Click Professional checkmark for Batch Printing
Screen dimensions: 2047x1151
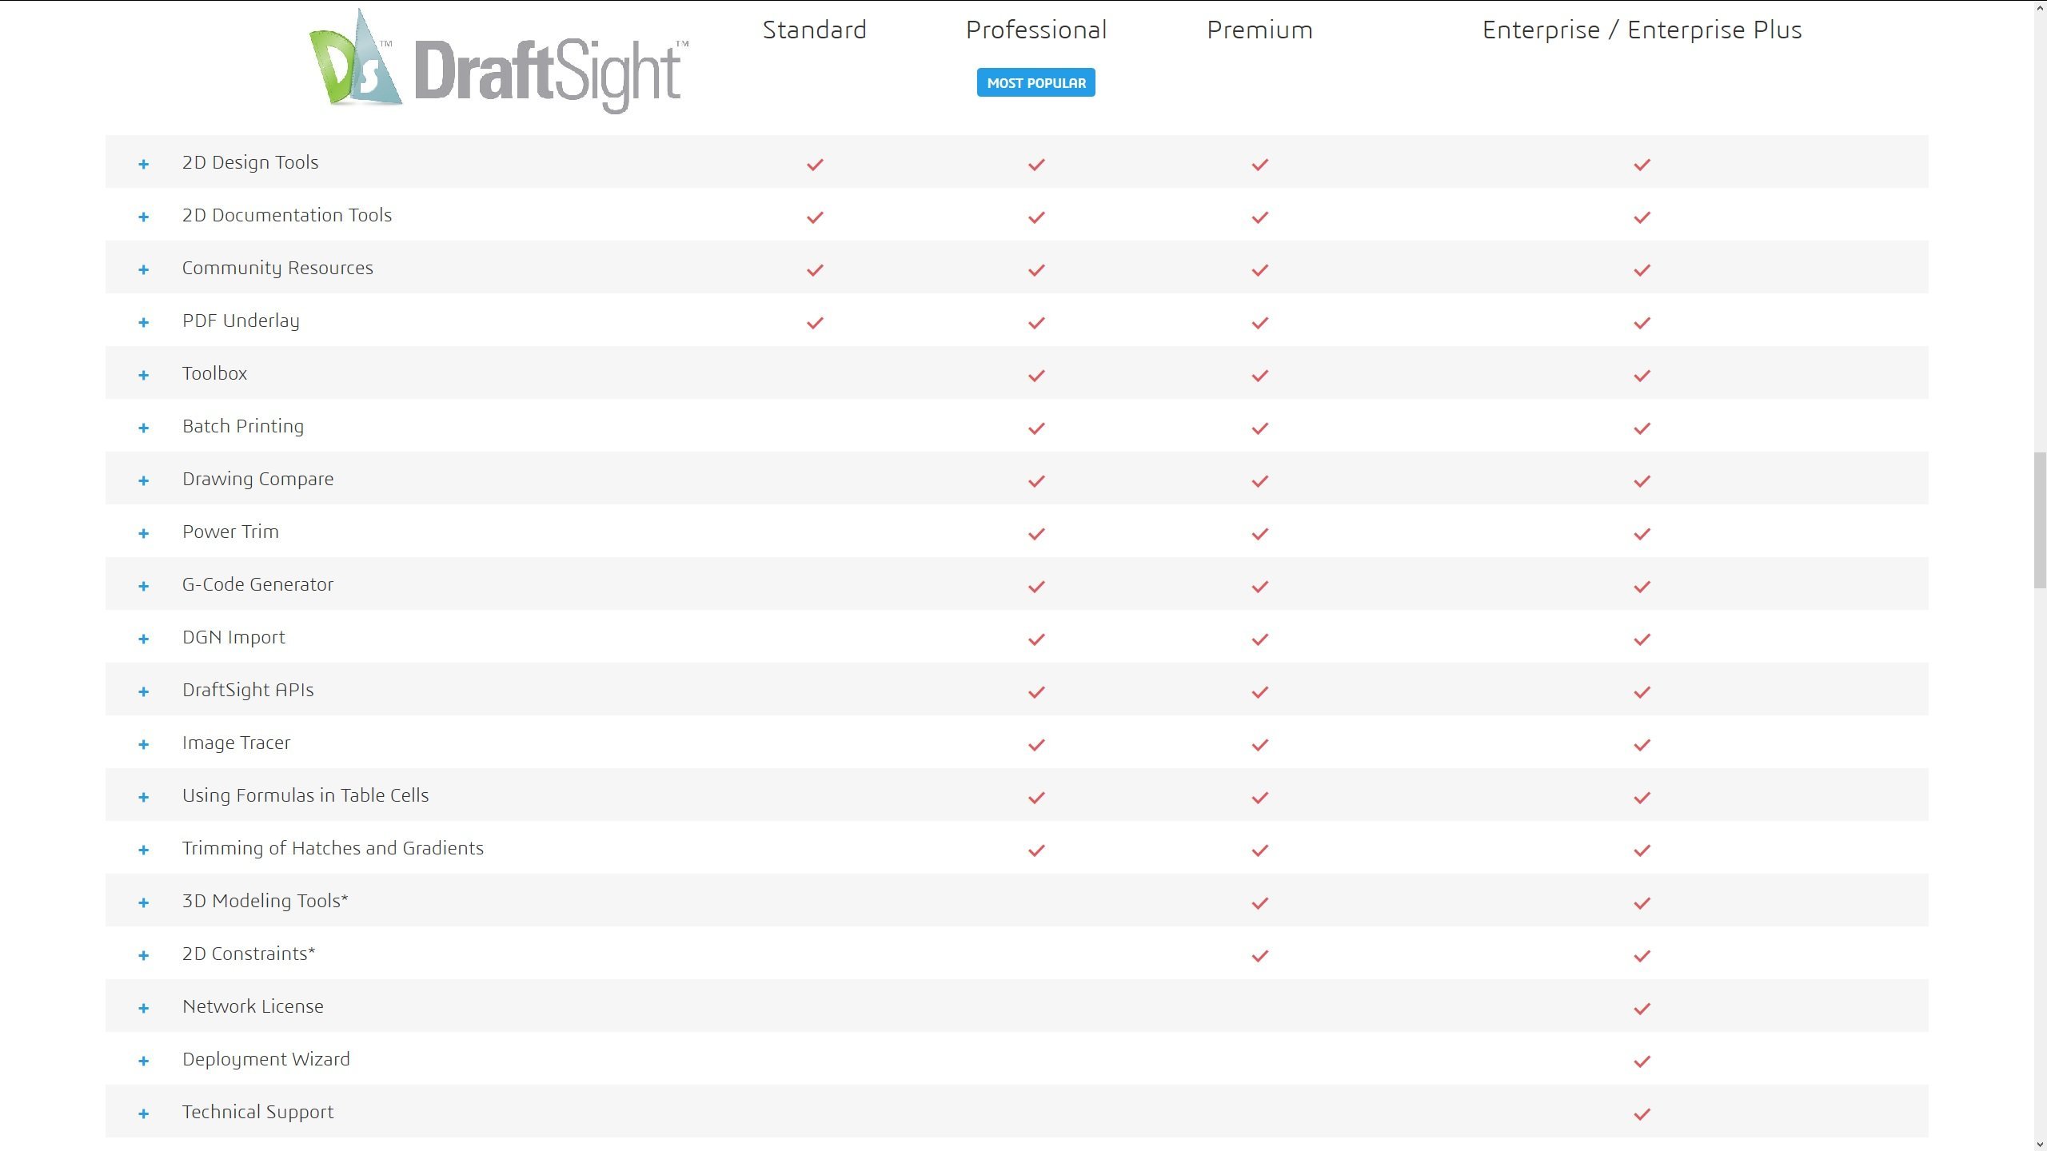coord(1036,428)
